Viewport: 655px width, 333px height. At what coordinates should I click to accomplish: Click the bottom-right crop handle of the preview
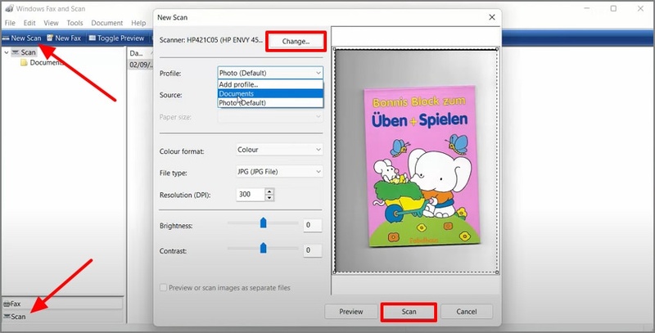[x=497, y=272]
